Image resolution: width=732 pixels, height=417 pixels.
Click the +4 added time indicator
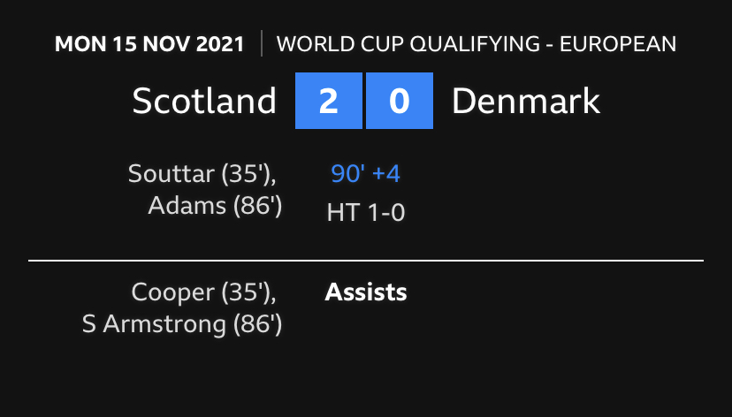(386, 174)
